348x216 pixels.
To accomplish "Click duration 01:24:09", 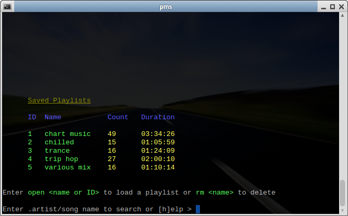I will point(158,151).
